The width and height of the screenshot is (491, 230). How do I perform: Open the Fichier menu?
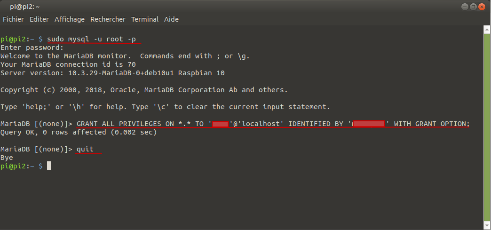pyautogui.click(x=13, y=19)
